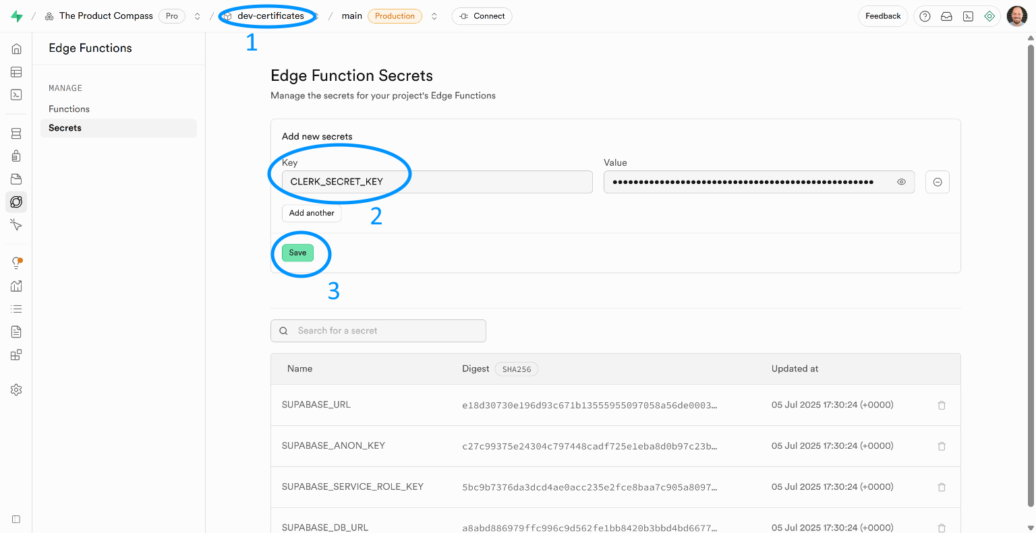Delete the SUPABASE_URL secret via its trash icon
1036x533 pixels.
(x=942, y=405)
